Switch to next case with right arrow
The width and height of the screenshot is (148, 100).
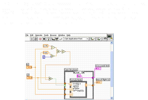pyautogui.click(x=83, y=72)
